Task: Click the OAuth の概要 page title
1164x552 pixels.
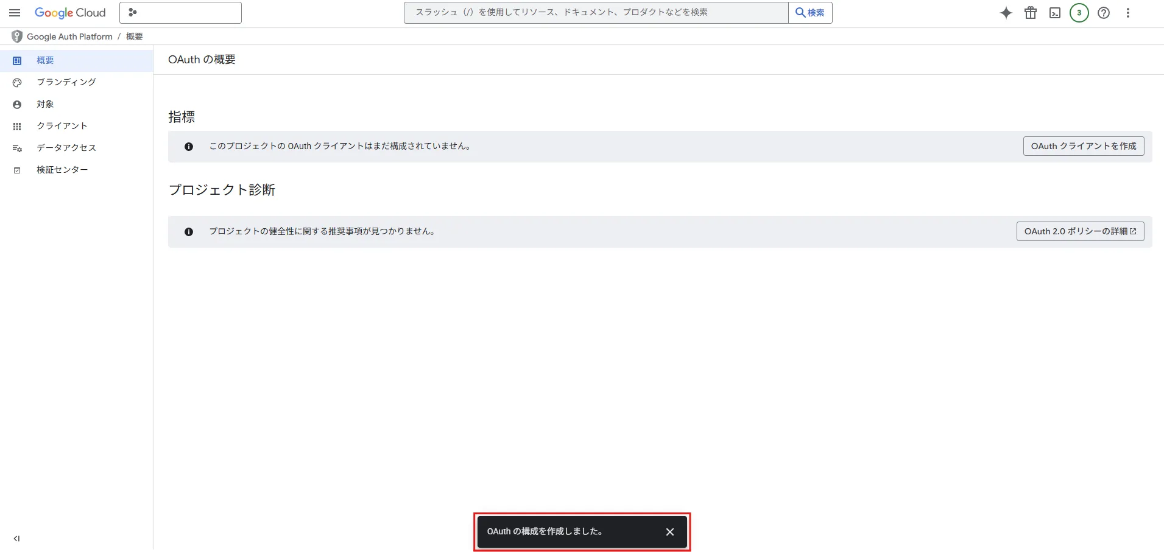Action: pos(202,60)
